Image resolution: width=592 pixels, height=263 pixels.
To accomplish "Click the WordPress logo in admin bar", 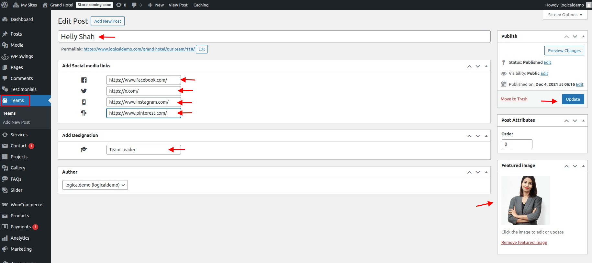I will pyautogui.click(x=5, y=5).
